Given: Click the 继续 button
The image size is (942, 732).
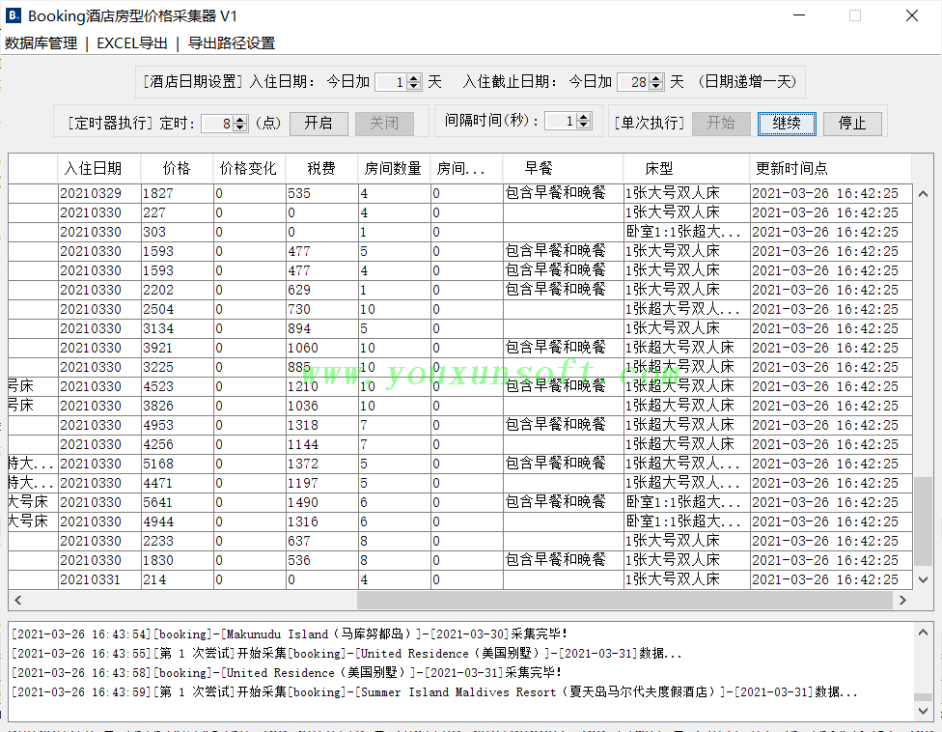Looking at the screenshot, I should (787, 124).
